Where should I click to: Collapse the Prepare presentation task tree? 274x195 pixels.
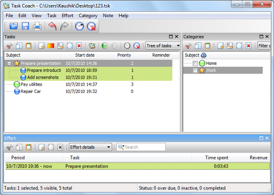[x=9, y=63]
